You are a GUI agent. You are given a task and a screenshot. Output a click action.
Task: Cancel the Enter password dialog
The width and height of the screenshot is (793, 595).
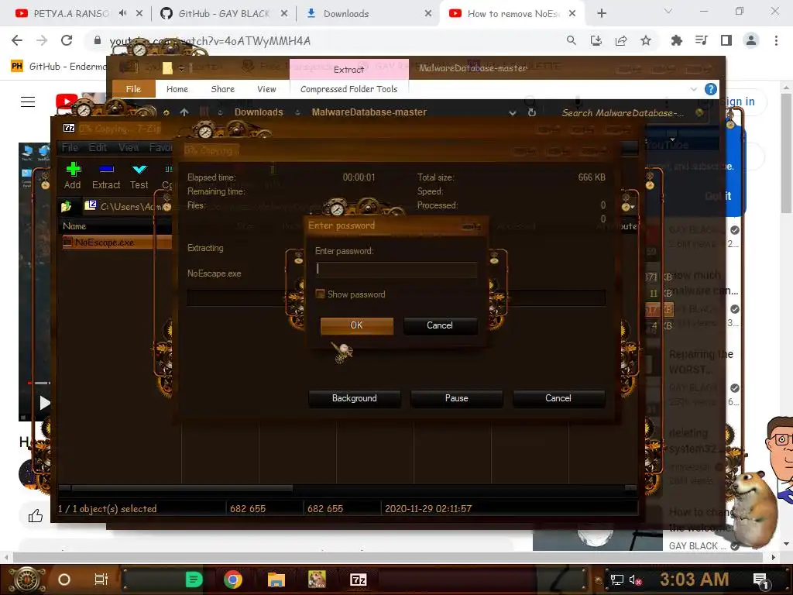[x=440, y=325]
